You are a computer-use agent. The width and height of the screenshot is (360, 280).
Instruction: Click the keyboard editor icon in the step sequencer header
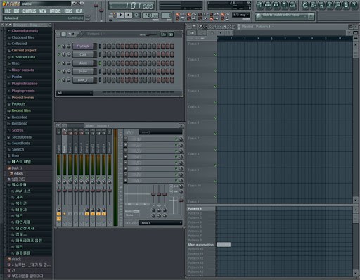tap(171, 34)
